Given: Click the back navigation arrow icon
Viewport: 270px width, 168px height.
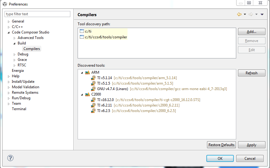Looking at the screenshot, I should click(239, 14).
